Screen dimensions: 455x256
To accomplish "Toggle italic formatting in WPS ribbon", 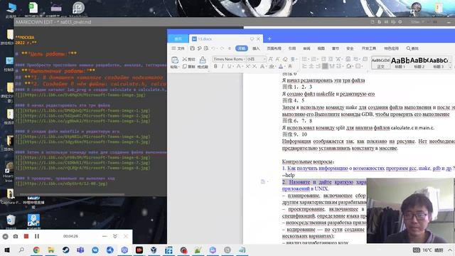I will click(223, 66).
